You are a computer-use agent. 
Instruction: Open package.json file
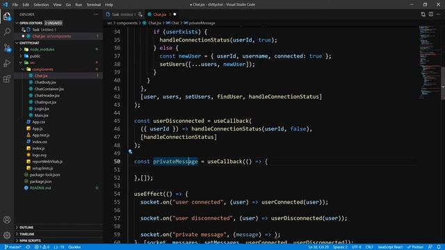(40, 181)
